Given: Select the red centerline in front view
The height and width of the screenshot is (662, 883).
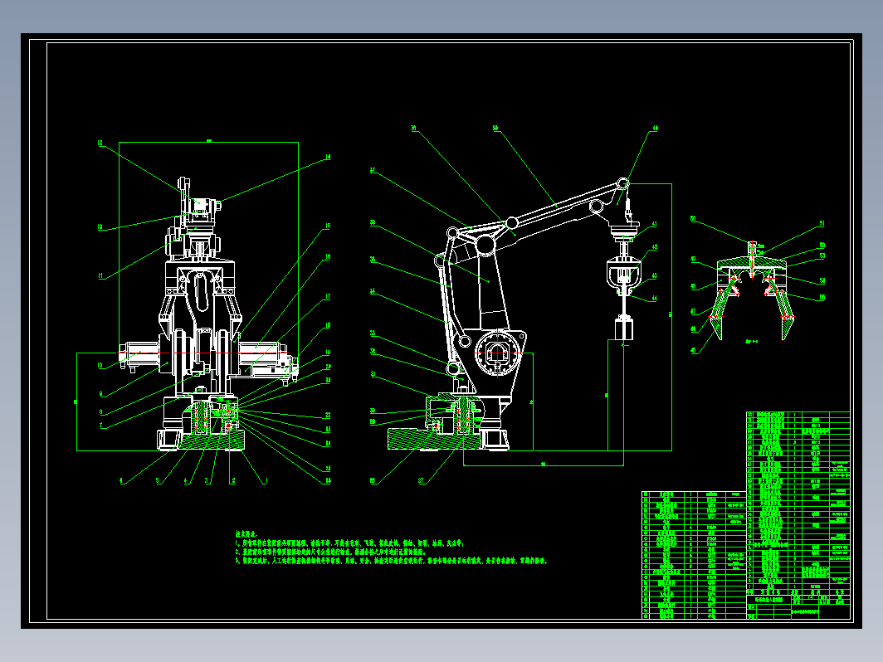Looking at the screenshot, I should [206, 353].
